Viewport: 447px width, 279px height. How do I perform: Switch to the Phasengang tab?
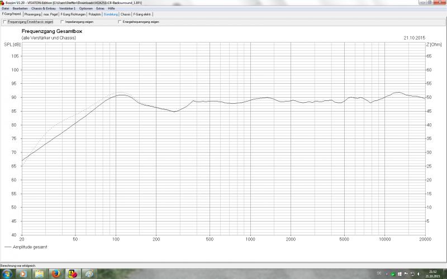pos(32,14)
